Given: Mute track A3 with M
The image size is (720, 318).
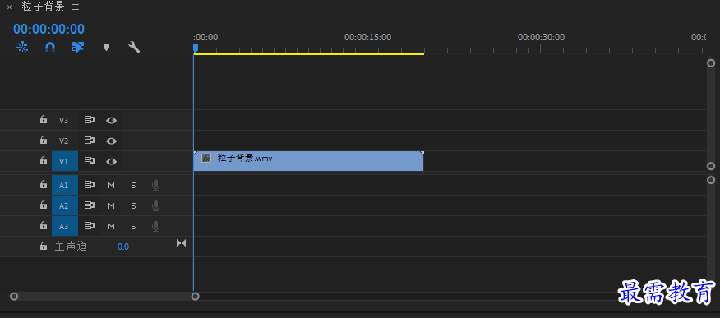Looking at the screenshot, I should (111, 226).
